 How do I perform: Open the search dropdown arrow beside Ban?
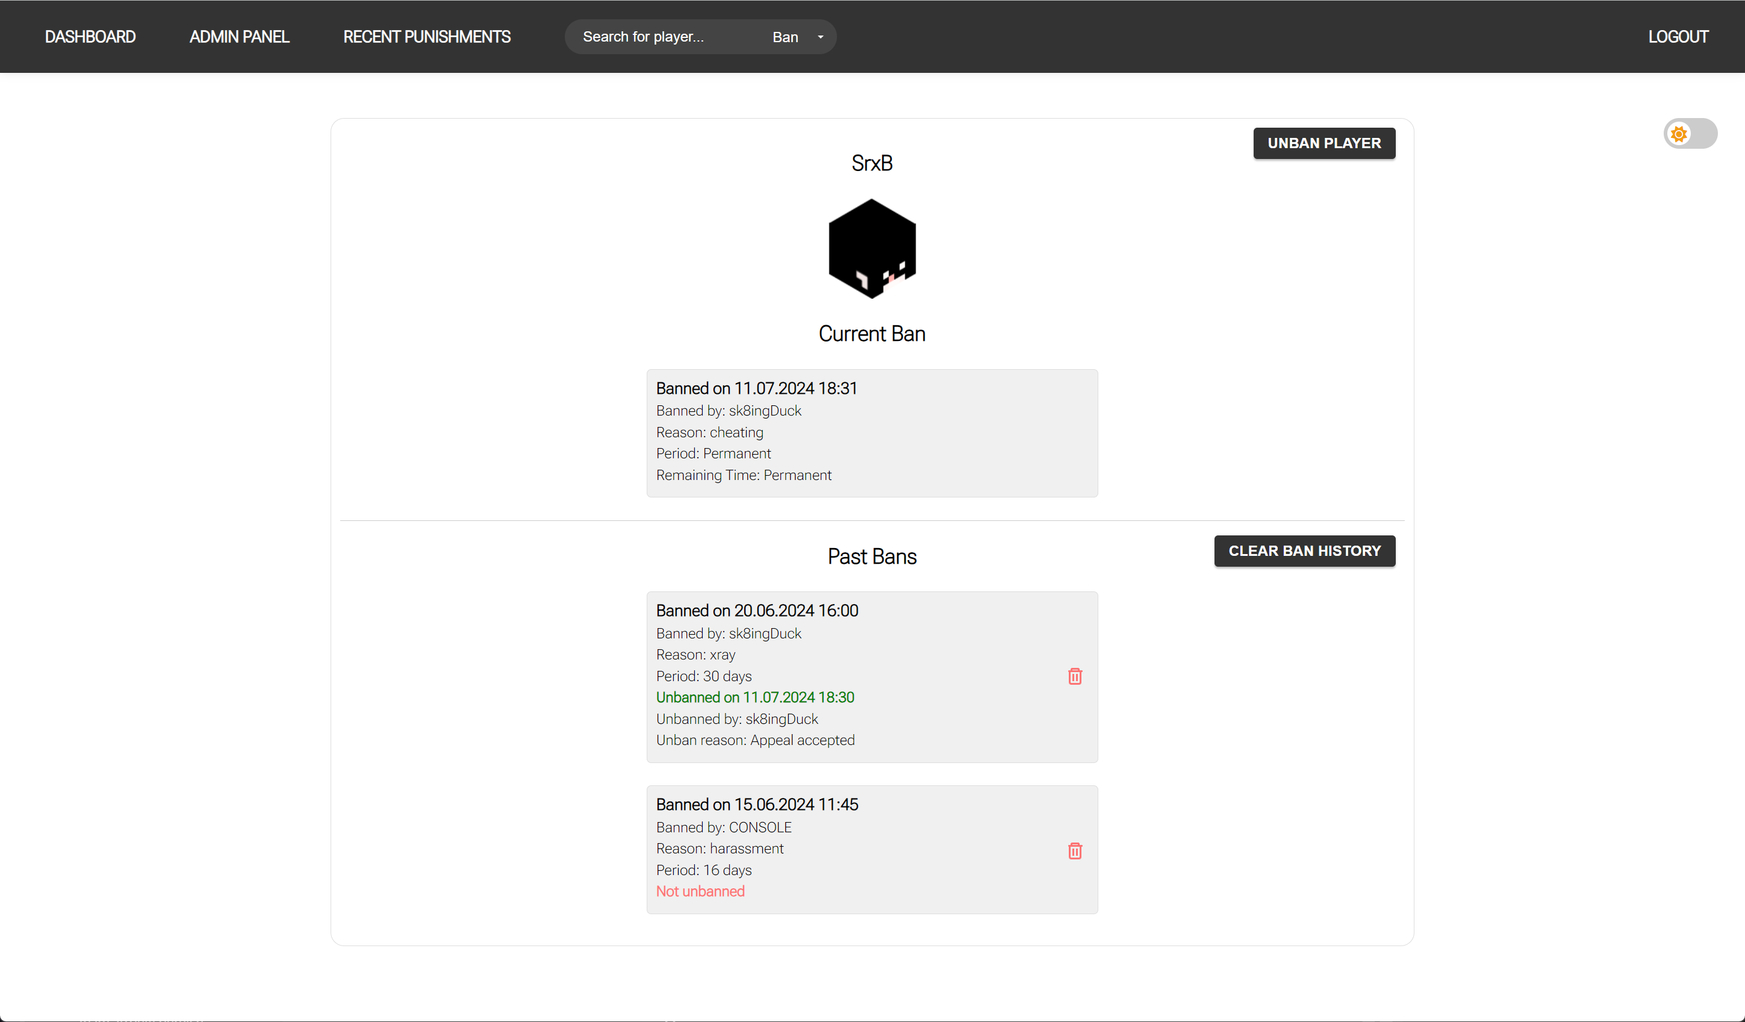(x=821, y=37)
